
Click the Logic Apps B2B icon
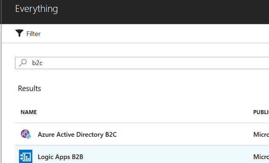(x=26, y=156)
